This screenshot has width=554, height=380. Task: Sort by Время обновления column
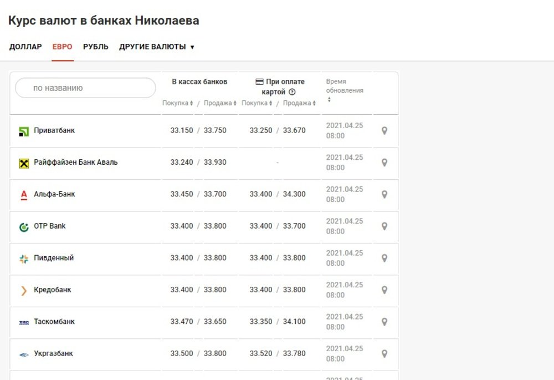click(x=345, y=90)
